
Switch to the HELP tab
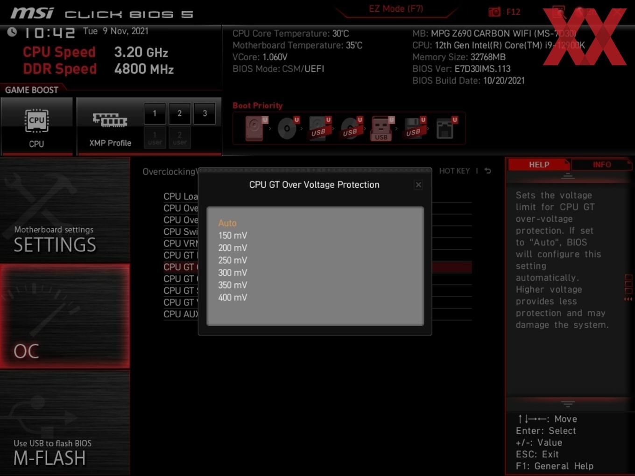click(539, 165)
